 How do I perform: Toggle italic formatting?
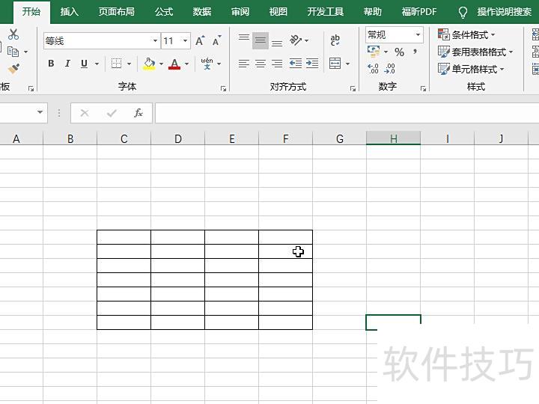pos(67,64)
